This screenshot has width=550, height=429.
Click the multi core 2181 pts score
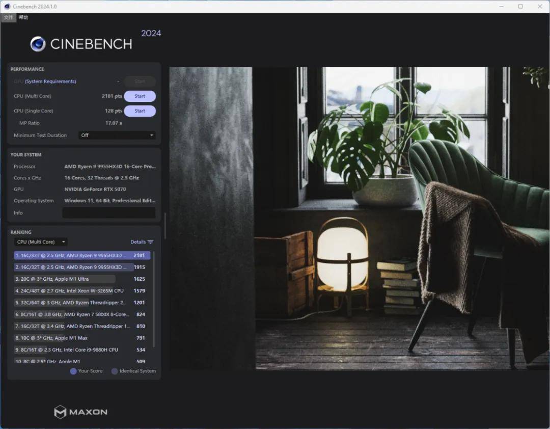(x=112, y=96)
